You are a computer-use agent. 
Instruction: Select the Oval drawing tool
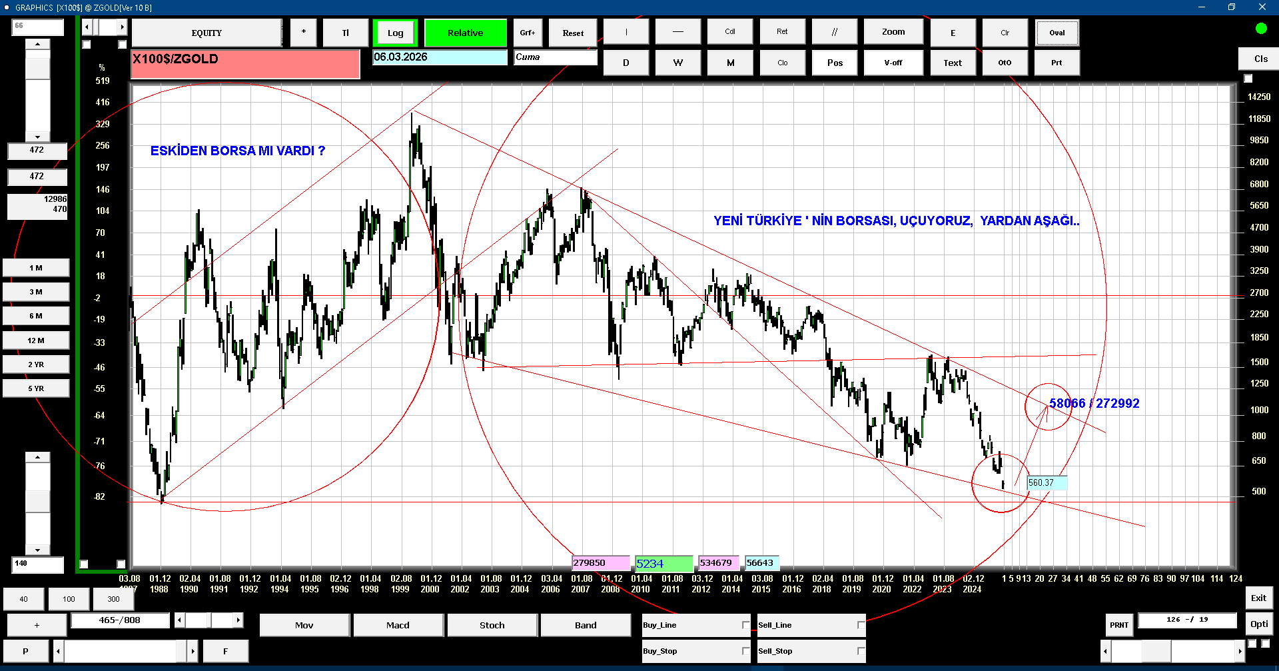click(1057, 33)
